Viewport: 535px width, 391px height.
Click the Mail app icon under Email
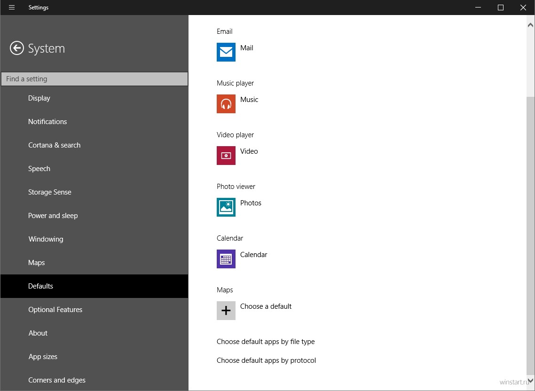coord(226,52)
